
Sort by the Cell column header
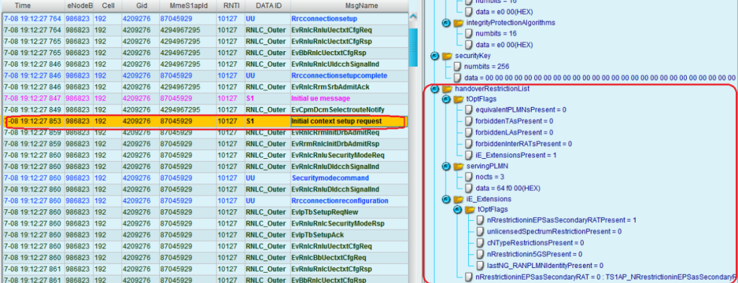pos(107,7)
